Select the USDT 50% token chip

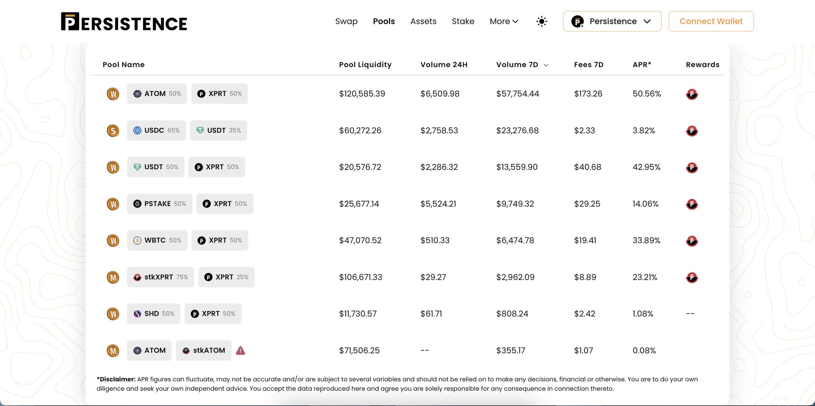point(156,167)
